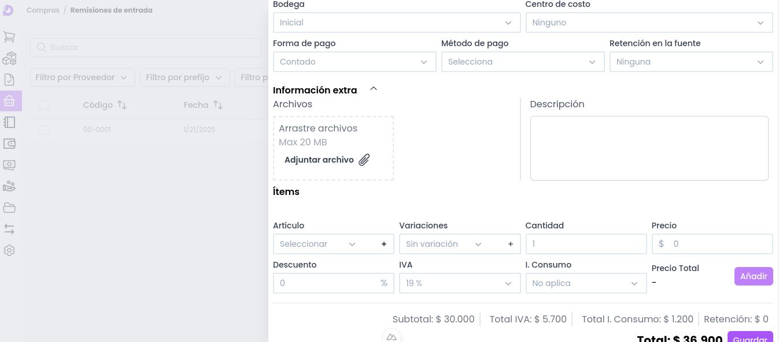This screenshot has height=342, width=779.
Task: Click the basket purchases sidebar icon
Action: click(9, 101)
